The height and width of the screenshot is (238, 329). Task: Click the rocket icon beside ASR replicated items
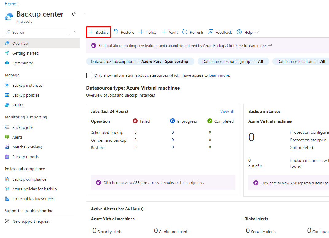click(x=256, y=183)
